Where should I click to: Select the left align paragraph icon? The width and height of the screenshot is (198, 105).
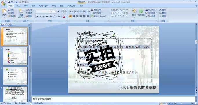(x=70, y=16)
